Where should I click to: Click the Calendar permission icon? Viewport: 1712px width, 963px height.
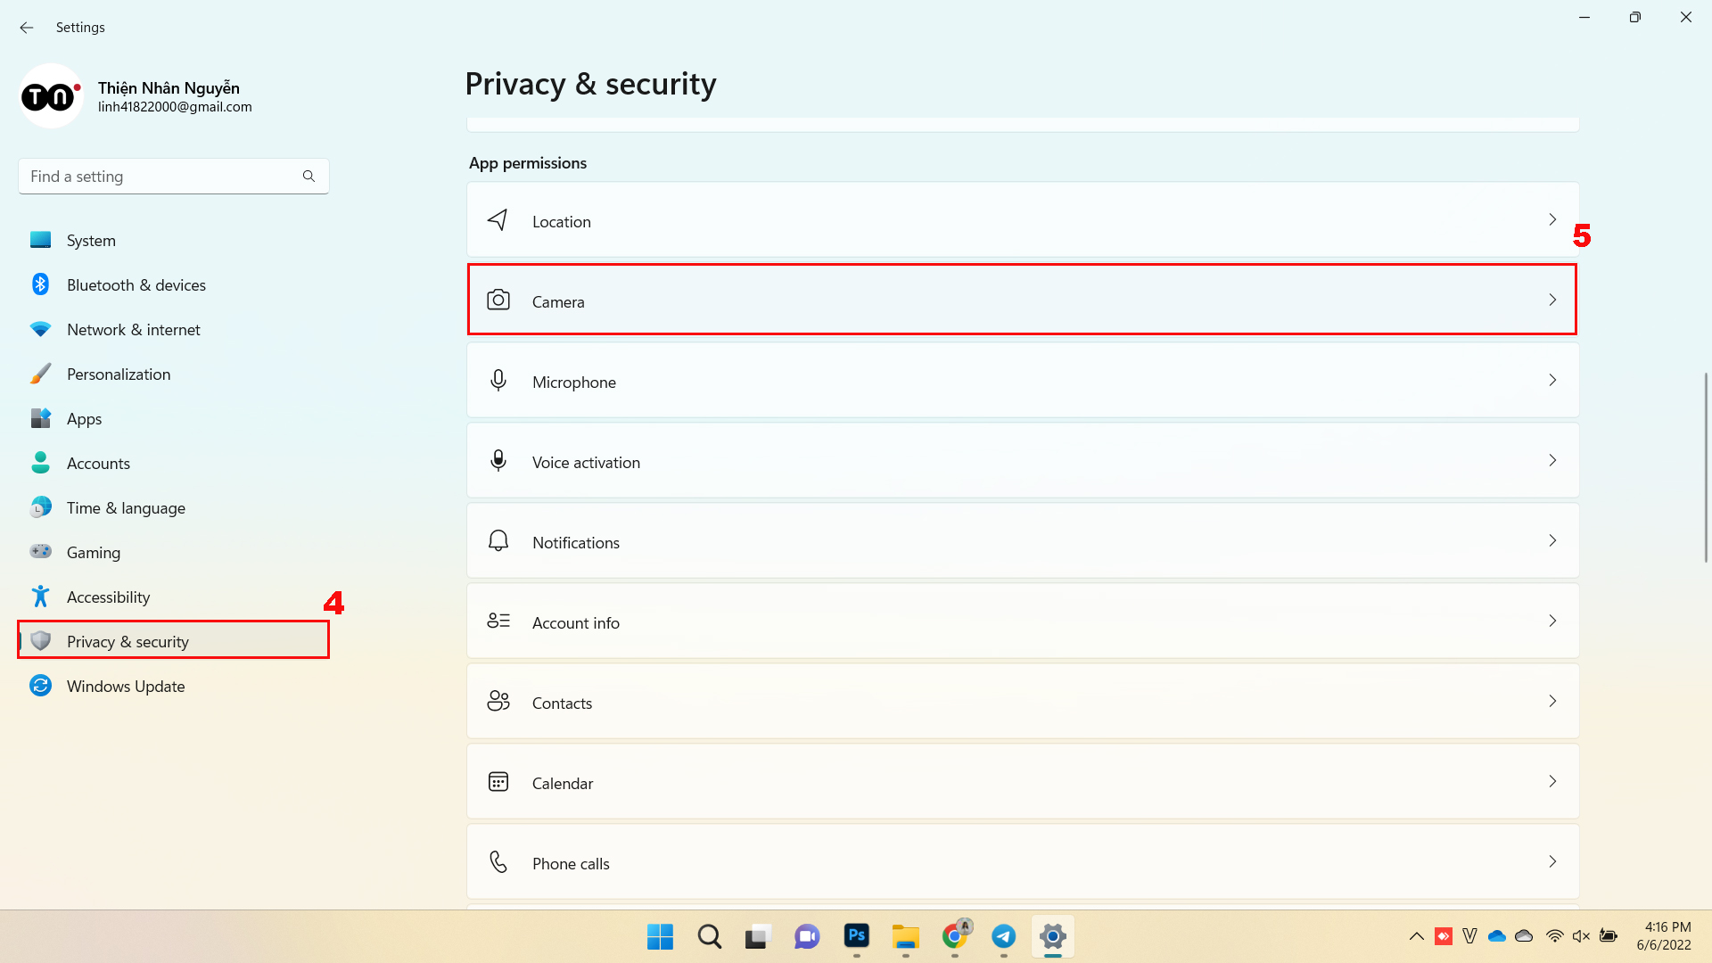498,782
